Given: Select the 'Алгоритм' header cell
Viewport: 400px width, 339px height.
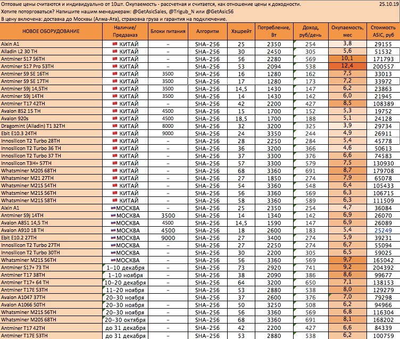Looking at the screenshot, I should (207, 31).
